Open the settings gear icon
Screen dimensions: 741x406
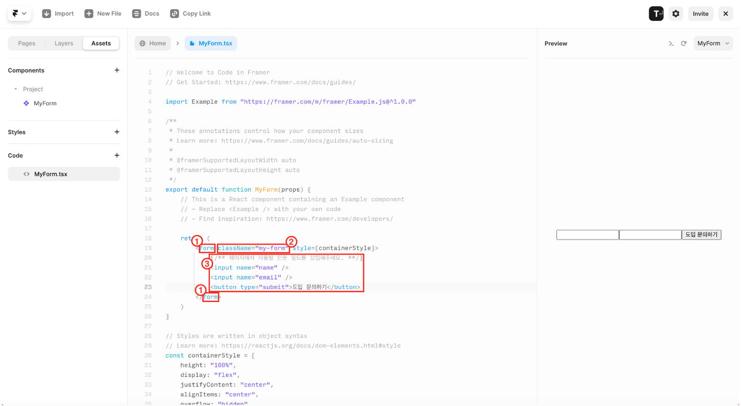pyautogui.click(x=676, y=14)
